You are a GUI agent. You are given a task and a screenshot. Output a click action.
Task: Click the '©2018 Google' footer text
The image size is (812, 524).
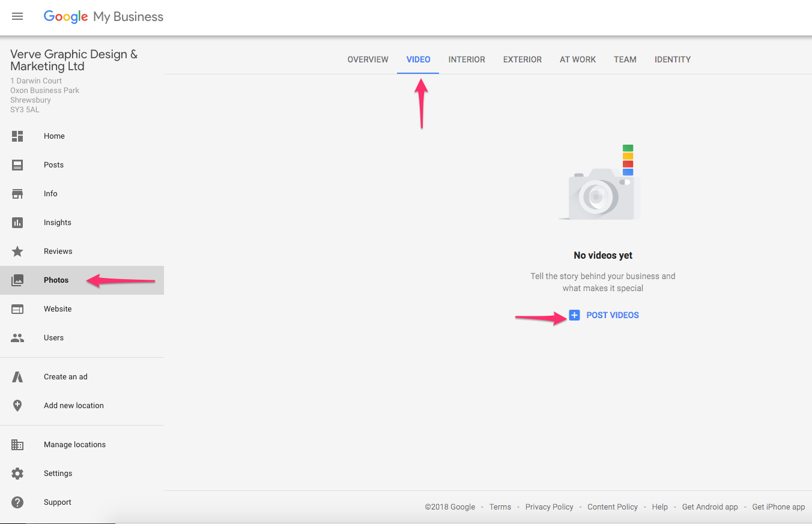coord(450,507)
